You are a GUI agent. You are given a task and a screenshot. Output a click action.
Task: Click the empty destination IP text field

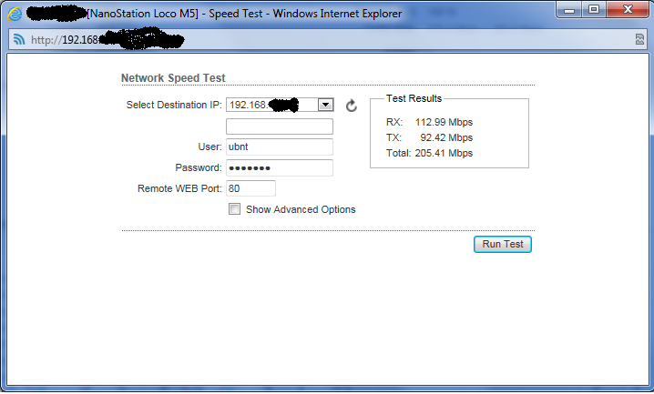280,126
